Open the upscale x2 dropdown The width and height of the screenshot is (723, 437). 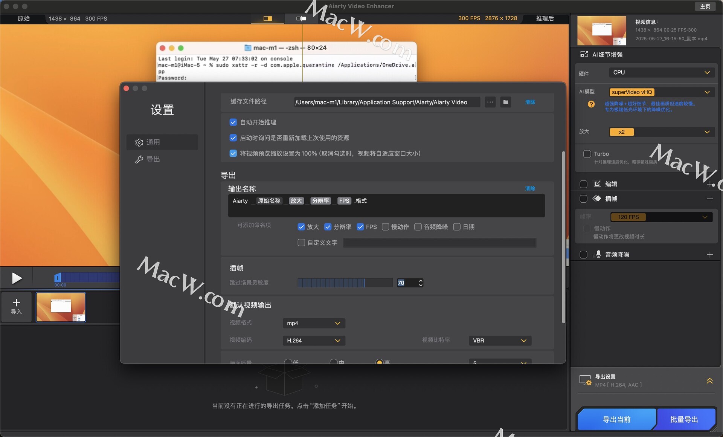coord(662,132)
